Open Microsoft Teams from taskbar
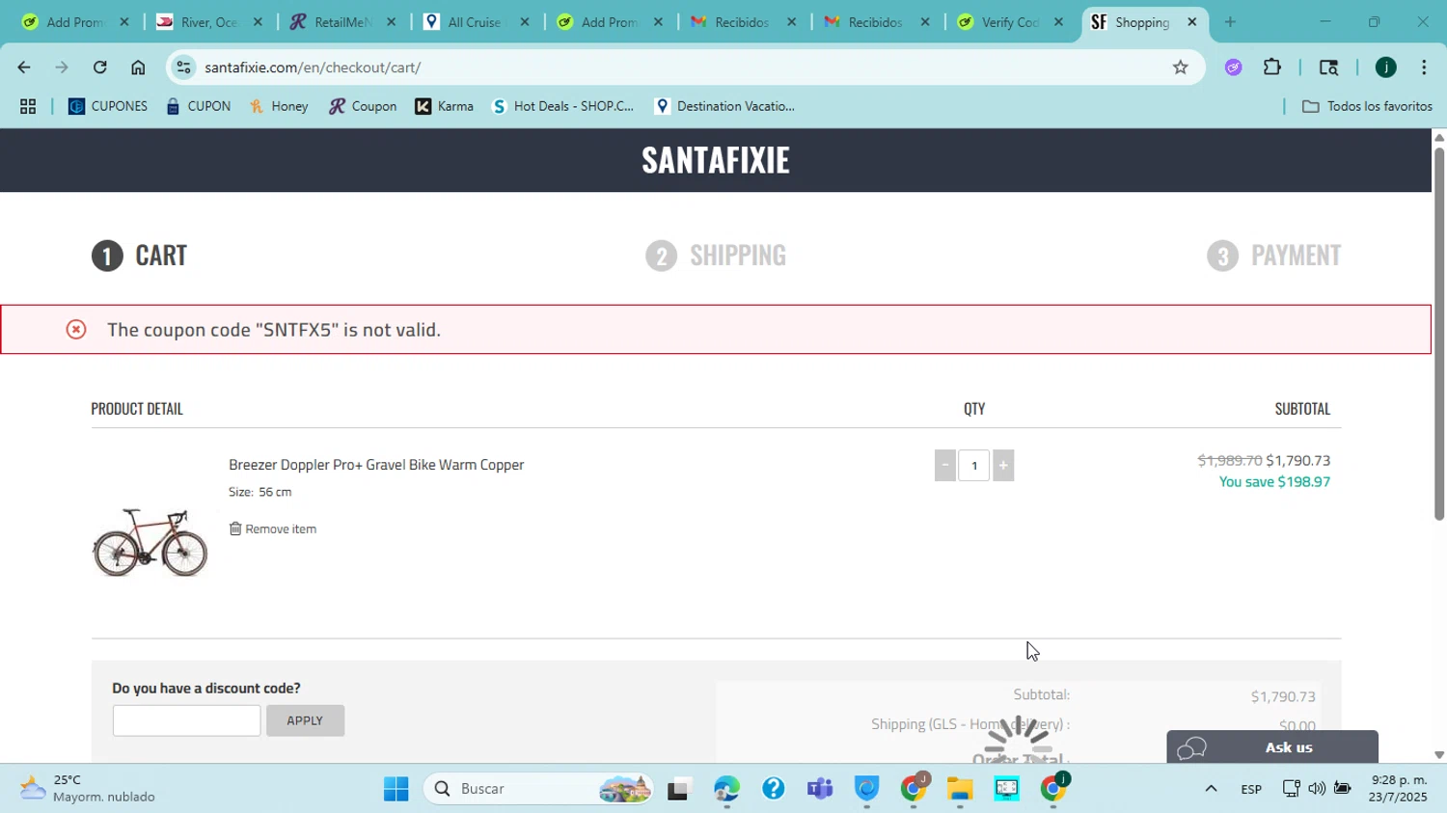The height and width of the screenshot is (813, 1447). (820, 789)
